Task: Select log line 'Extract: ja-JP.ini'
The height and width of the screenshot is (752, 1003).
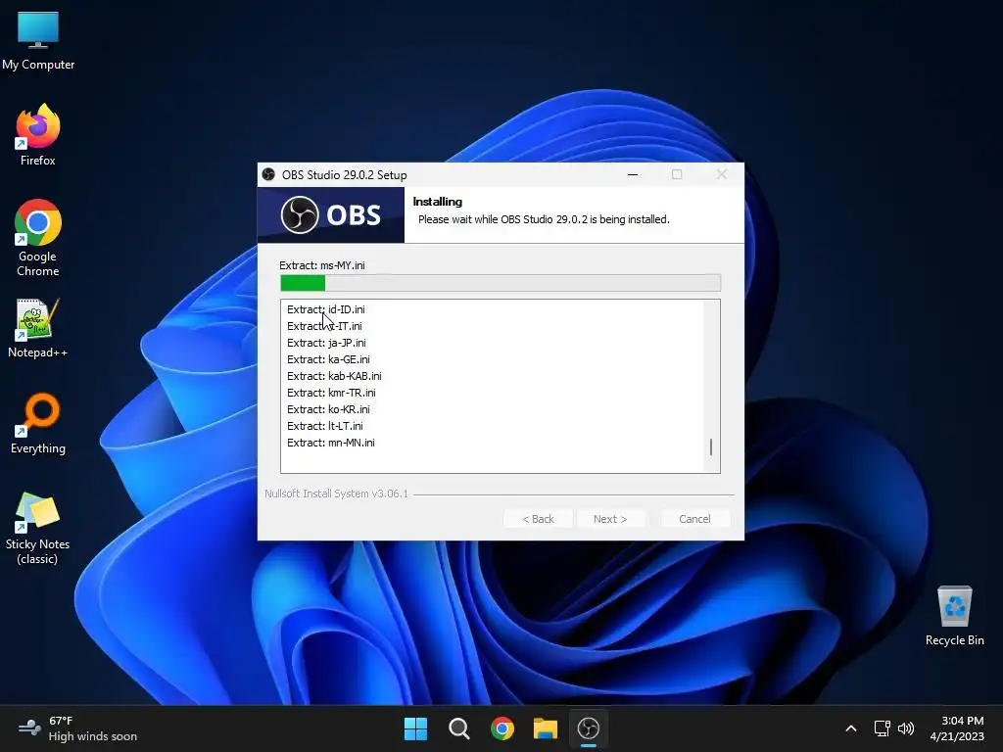Action: (x=326, y=343)
